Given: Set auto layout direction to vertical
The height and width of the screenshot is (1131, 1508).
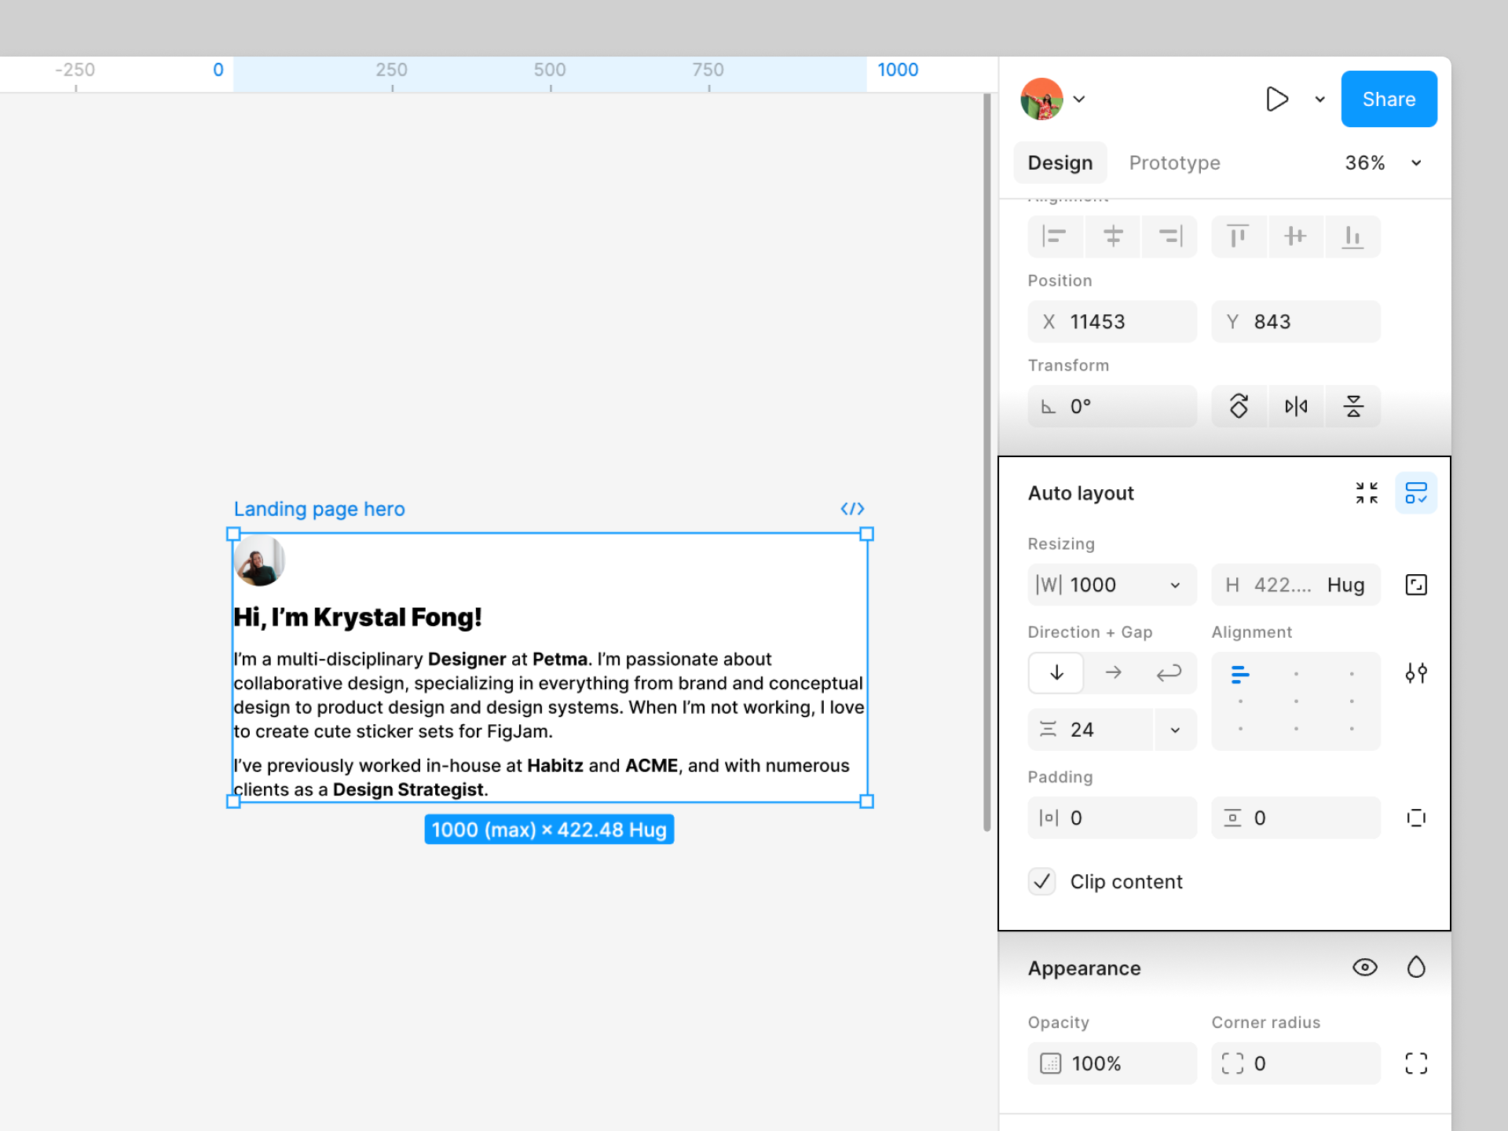Looking at the screenshot, I should (1056, 673).
